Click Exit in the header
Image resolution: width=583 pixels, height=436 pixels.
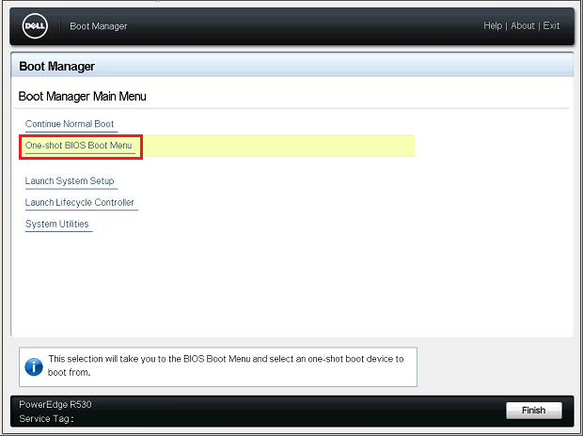[x=551, y=25]
